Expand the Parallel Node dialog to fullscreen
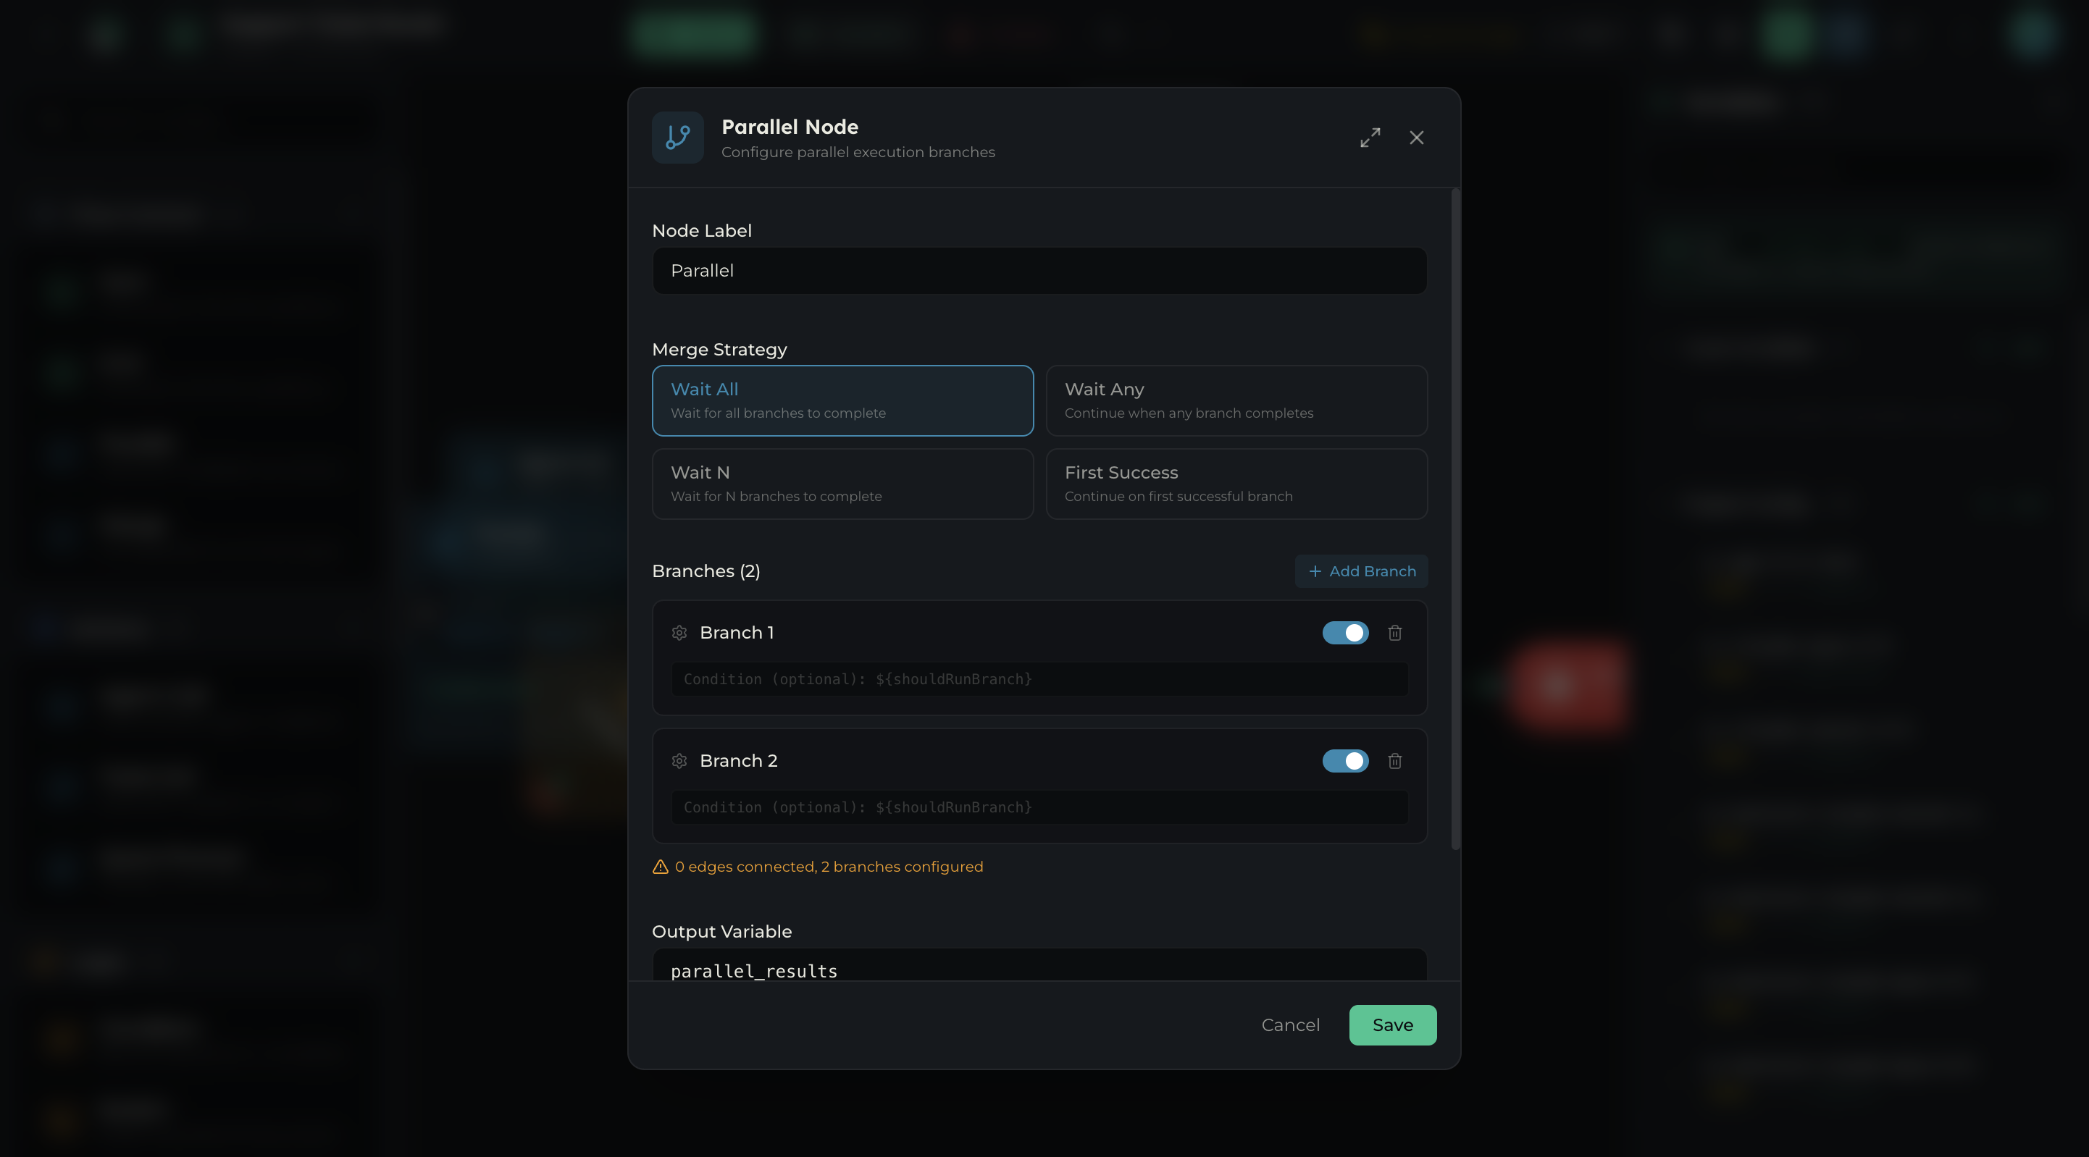2089x1157 pixels. tap(1370, 138)
